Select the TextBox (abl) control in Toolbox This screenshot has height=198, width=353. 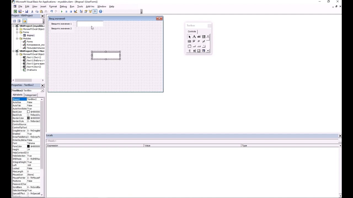[x=199, y=37]
